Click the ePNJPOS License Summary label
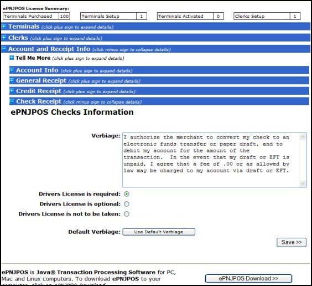Viewport: 312px width, 286px height. coord(36,8)
